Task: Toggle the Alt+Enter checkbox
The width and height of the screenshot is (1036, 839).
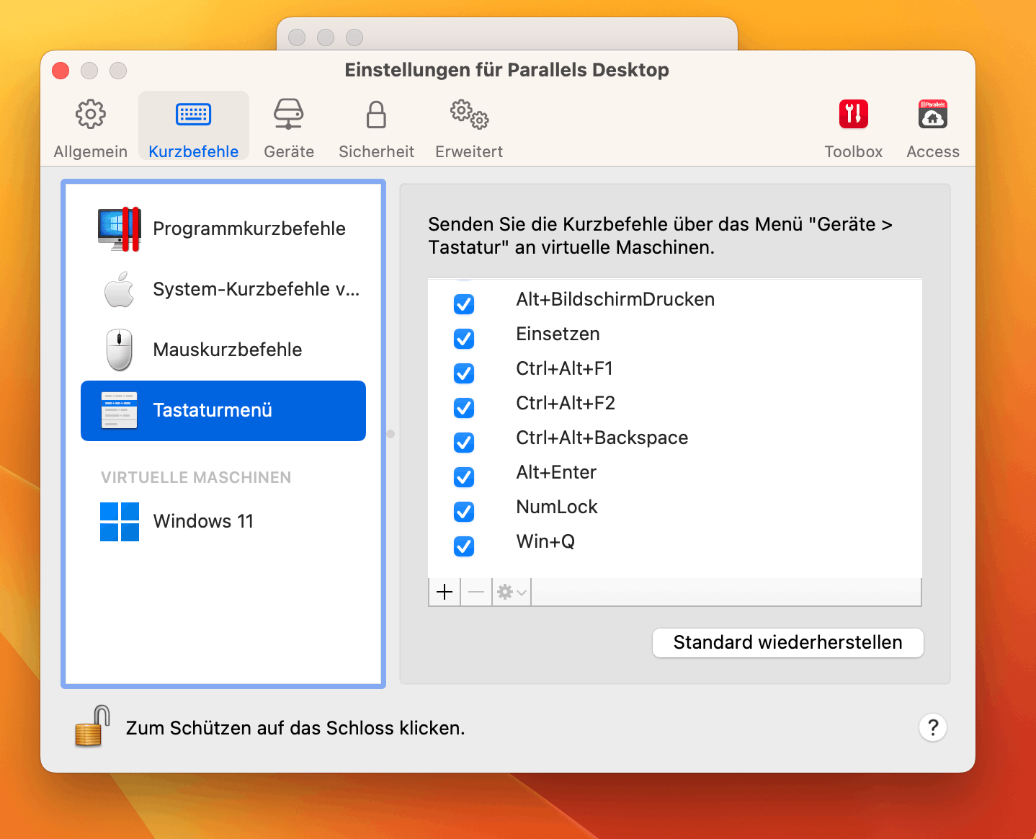Action: tap(464, 477)
